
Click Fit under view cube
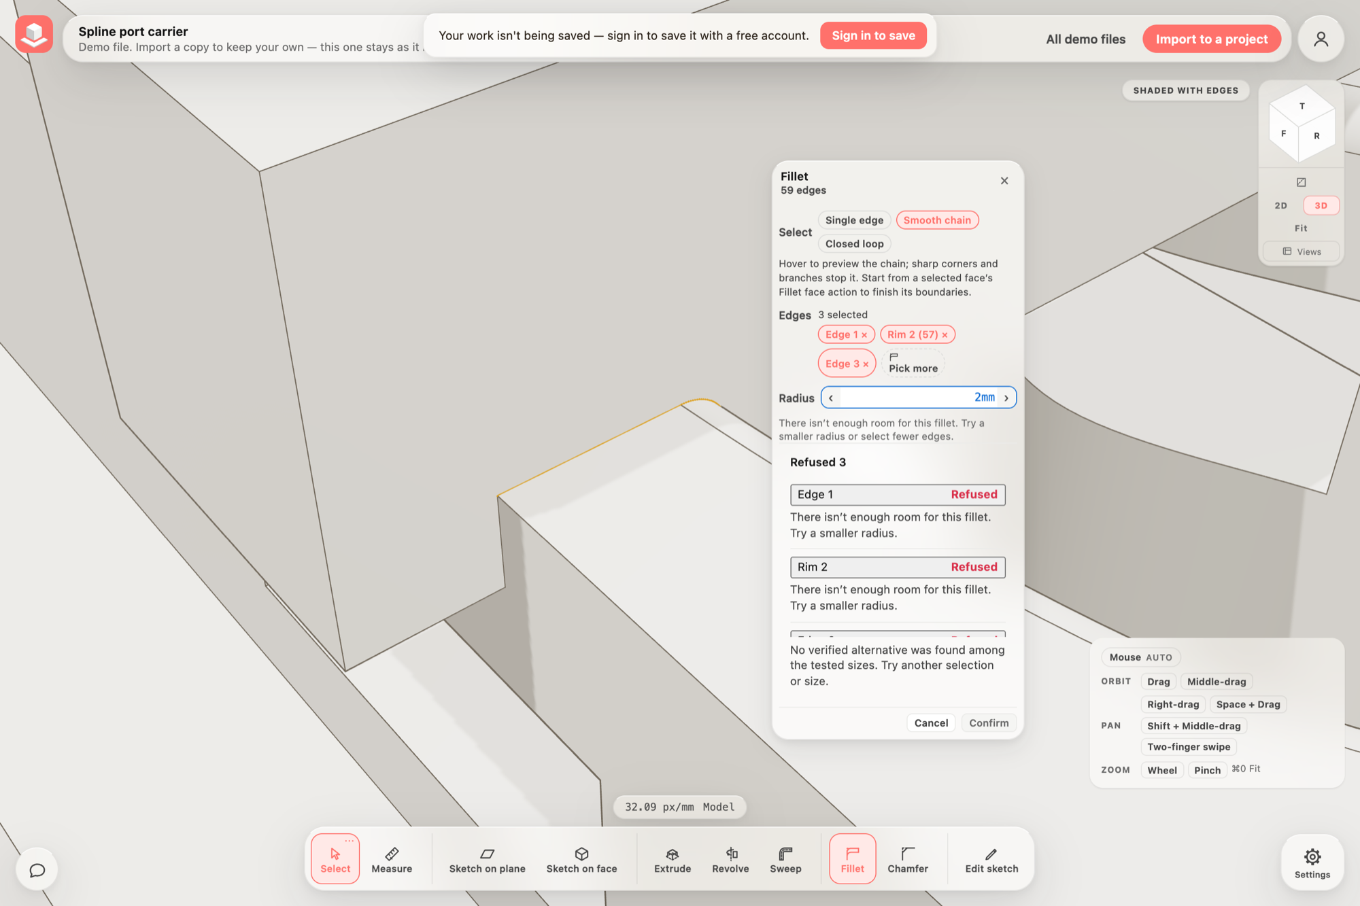click(1301, 228)
